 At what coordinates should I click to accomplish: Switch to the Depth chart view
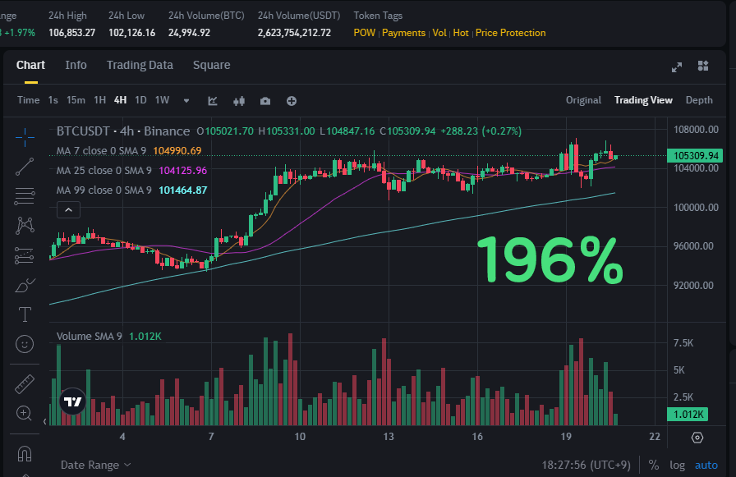pos(699,100)
